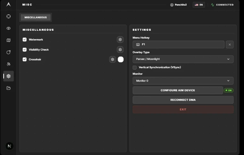Toggle the aim device ON indicator

coord(228,90)
